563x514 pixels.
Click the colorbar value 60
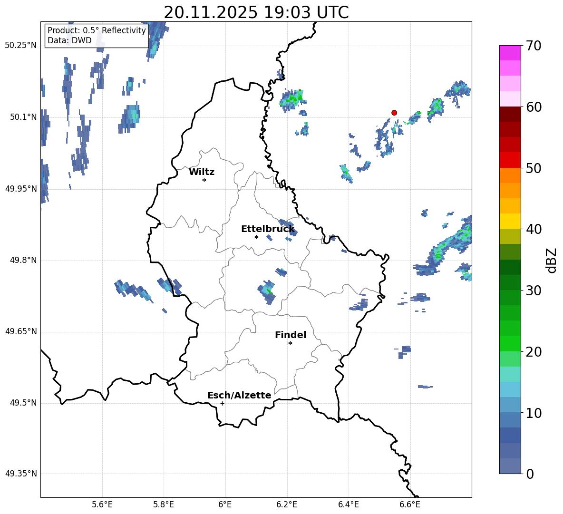click(534, 107)
